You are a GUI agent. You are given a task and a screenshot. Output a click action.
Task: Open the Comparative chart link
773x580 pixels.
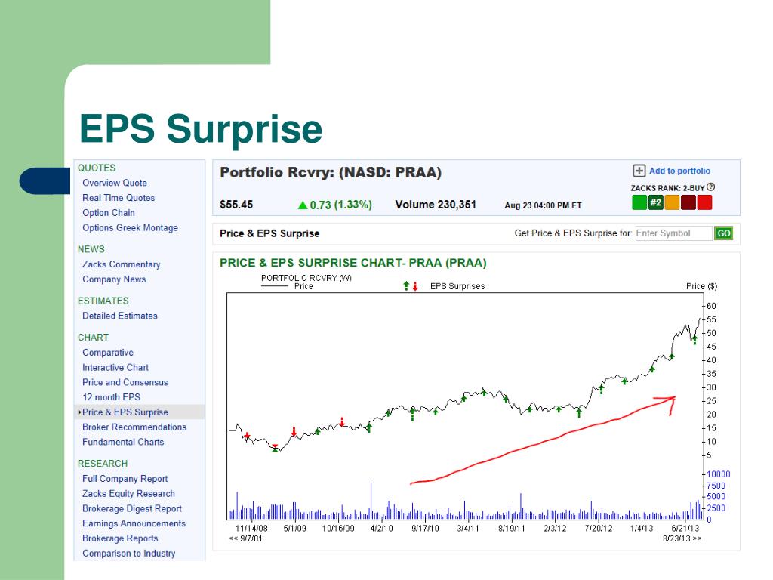(x=108, y=353)
